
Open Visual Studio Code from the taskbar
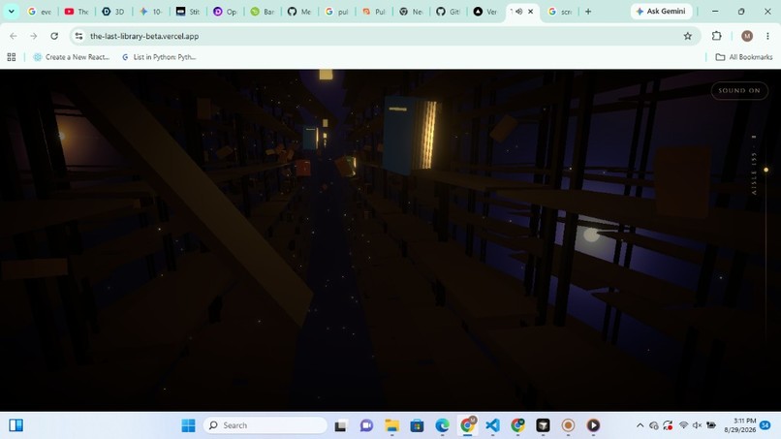[492, 425]
